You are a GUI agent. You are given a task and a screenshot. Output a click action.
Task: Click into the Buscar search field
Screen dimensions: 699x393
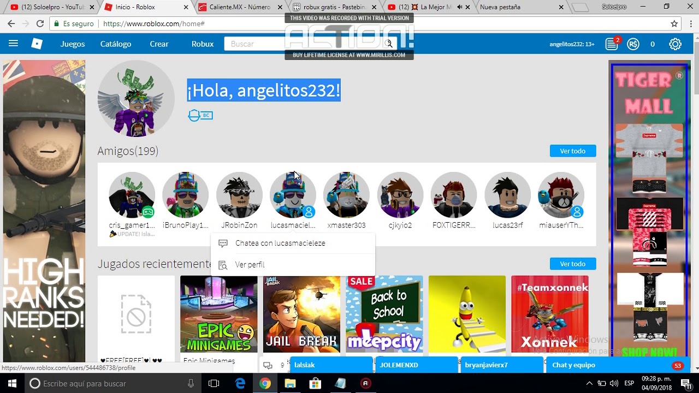[303, 44]
